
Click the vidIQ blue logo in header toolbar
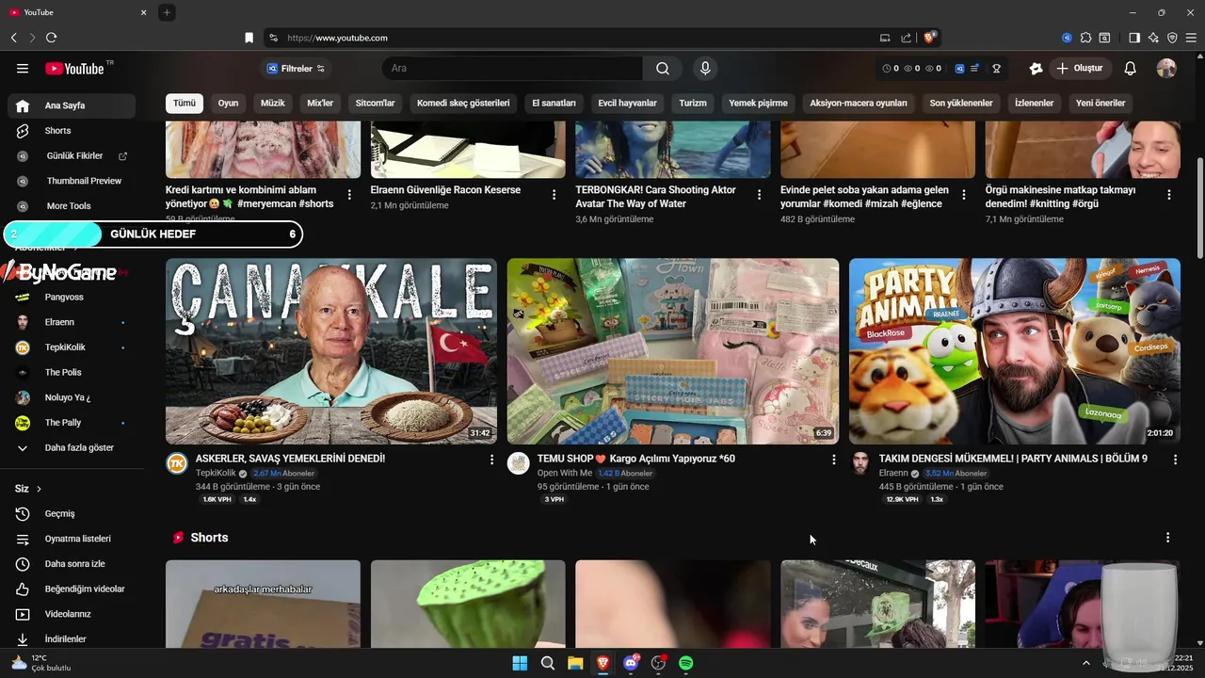point(959,68)
